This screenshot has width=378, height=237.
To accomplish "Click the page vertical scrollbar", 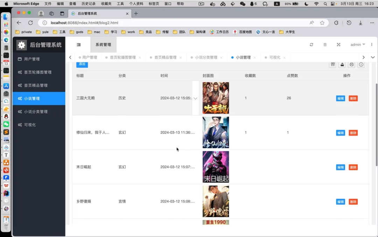I will tap(376, 124).
